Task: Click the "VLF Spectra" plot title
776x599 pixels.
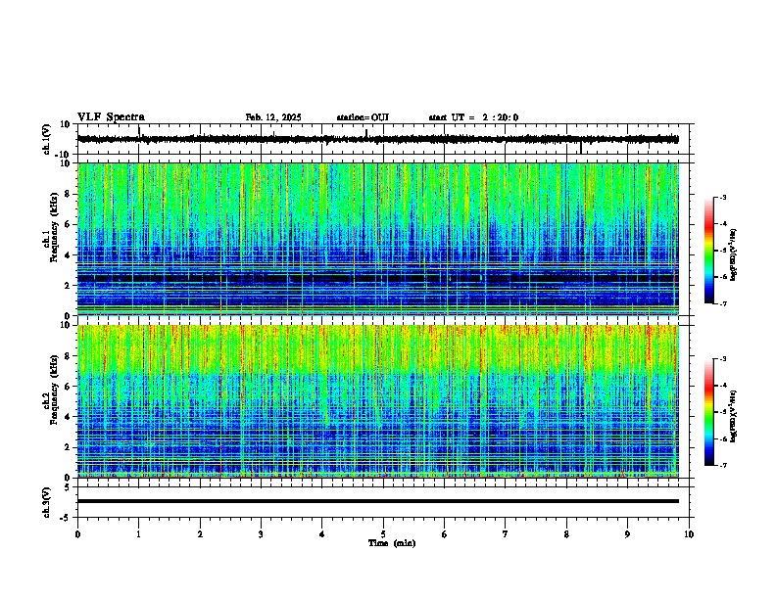Action: 111,117
